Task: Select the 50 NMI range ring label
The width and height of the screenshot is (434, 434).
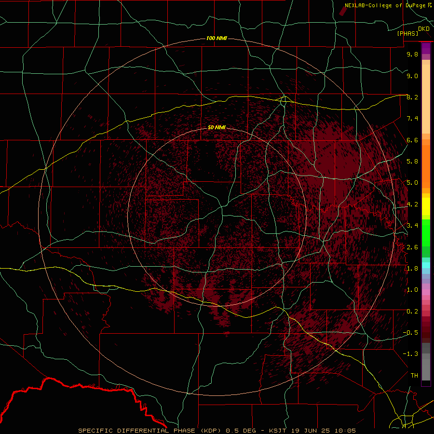Action: (x=217, y=127)
